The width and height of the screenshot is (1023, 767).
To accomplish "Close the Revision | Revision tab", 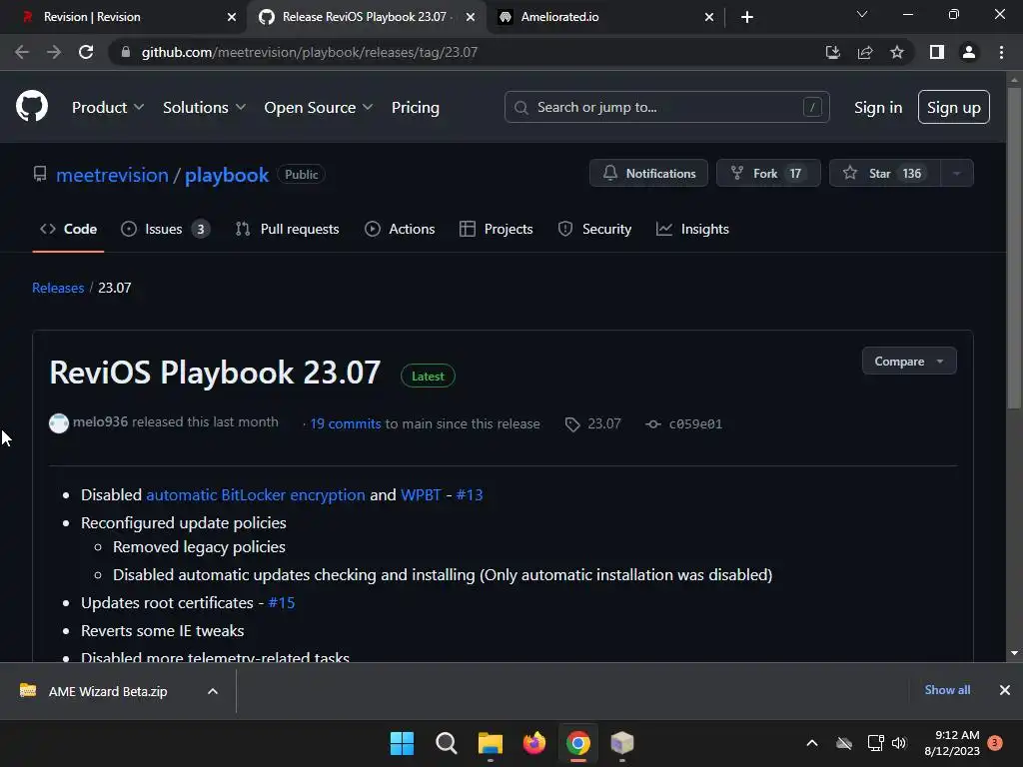I will (x=232, y=17).
